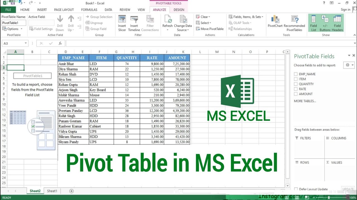Select the Amit Bhat cell
Screen dimensions: 357x200
click(73, 64)
